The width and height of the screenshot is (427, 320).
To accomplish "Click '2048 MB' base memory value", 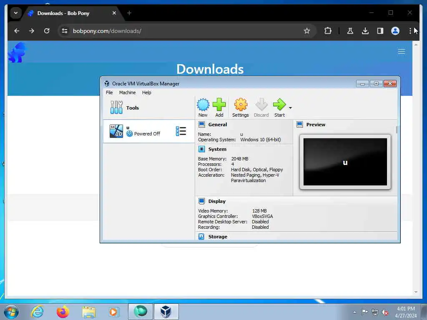I will coord(240,159).
